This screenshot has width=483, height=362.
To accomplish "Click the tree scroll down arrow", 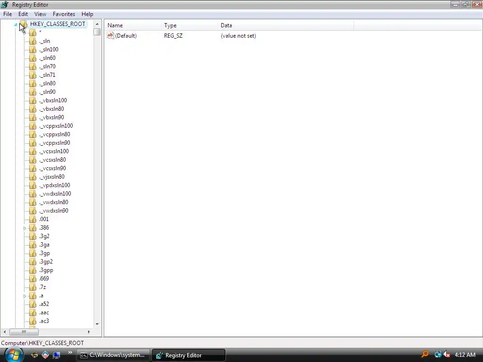I will (97, 324).
